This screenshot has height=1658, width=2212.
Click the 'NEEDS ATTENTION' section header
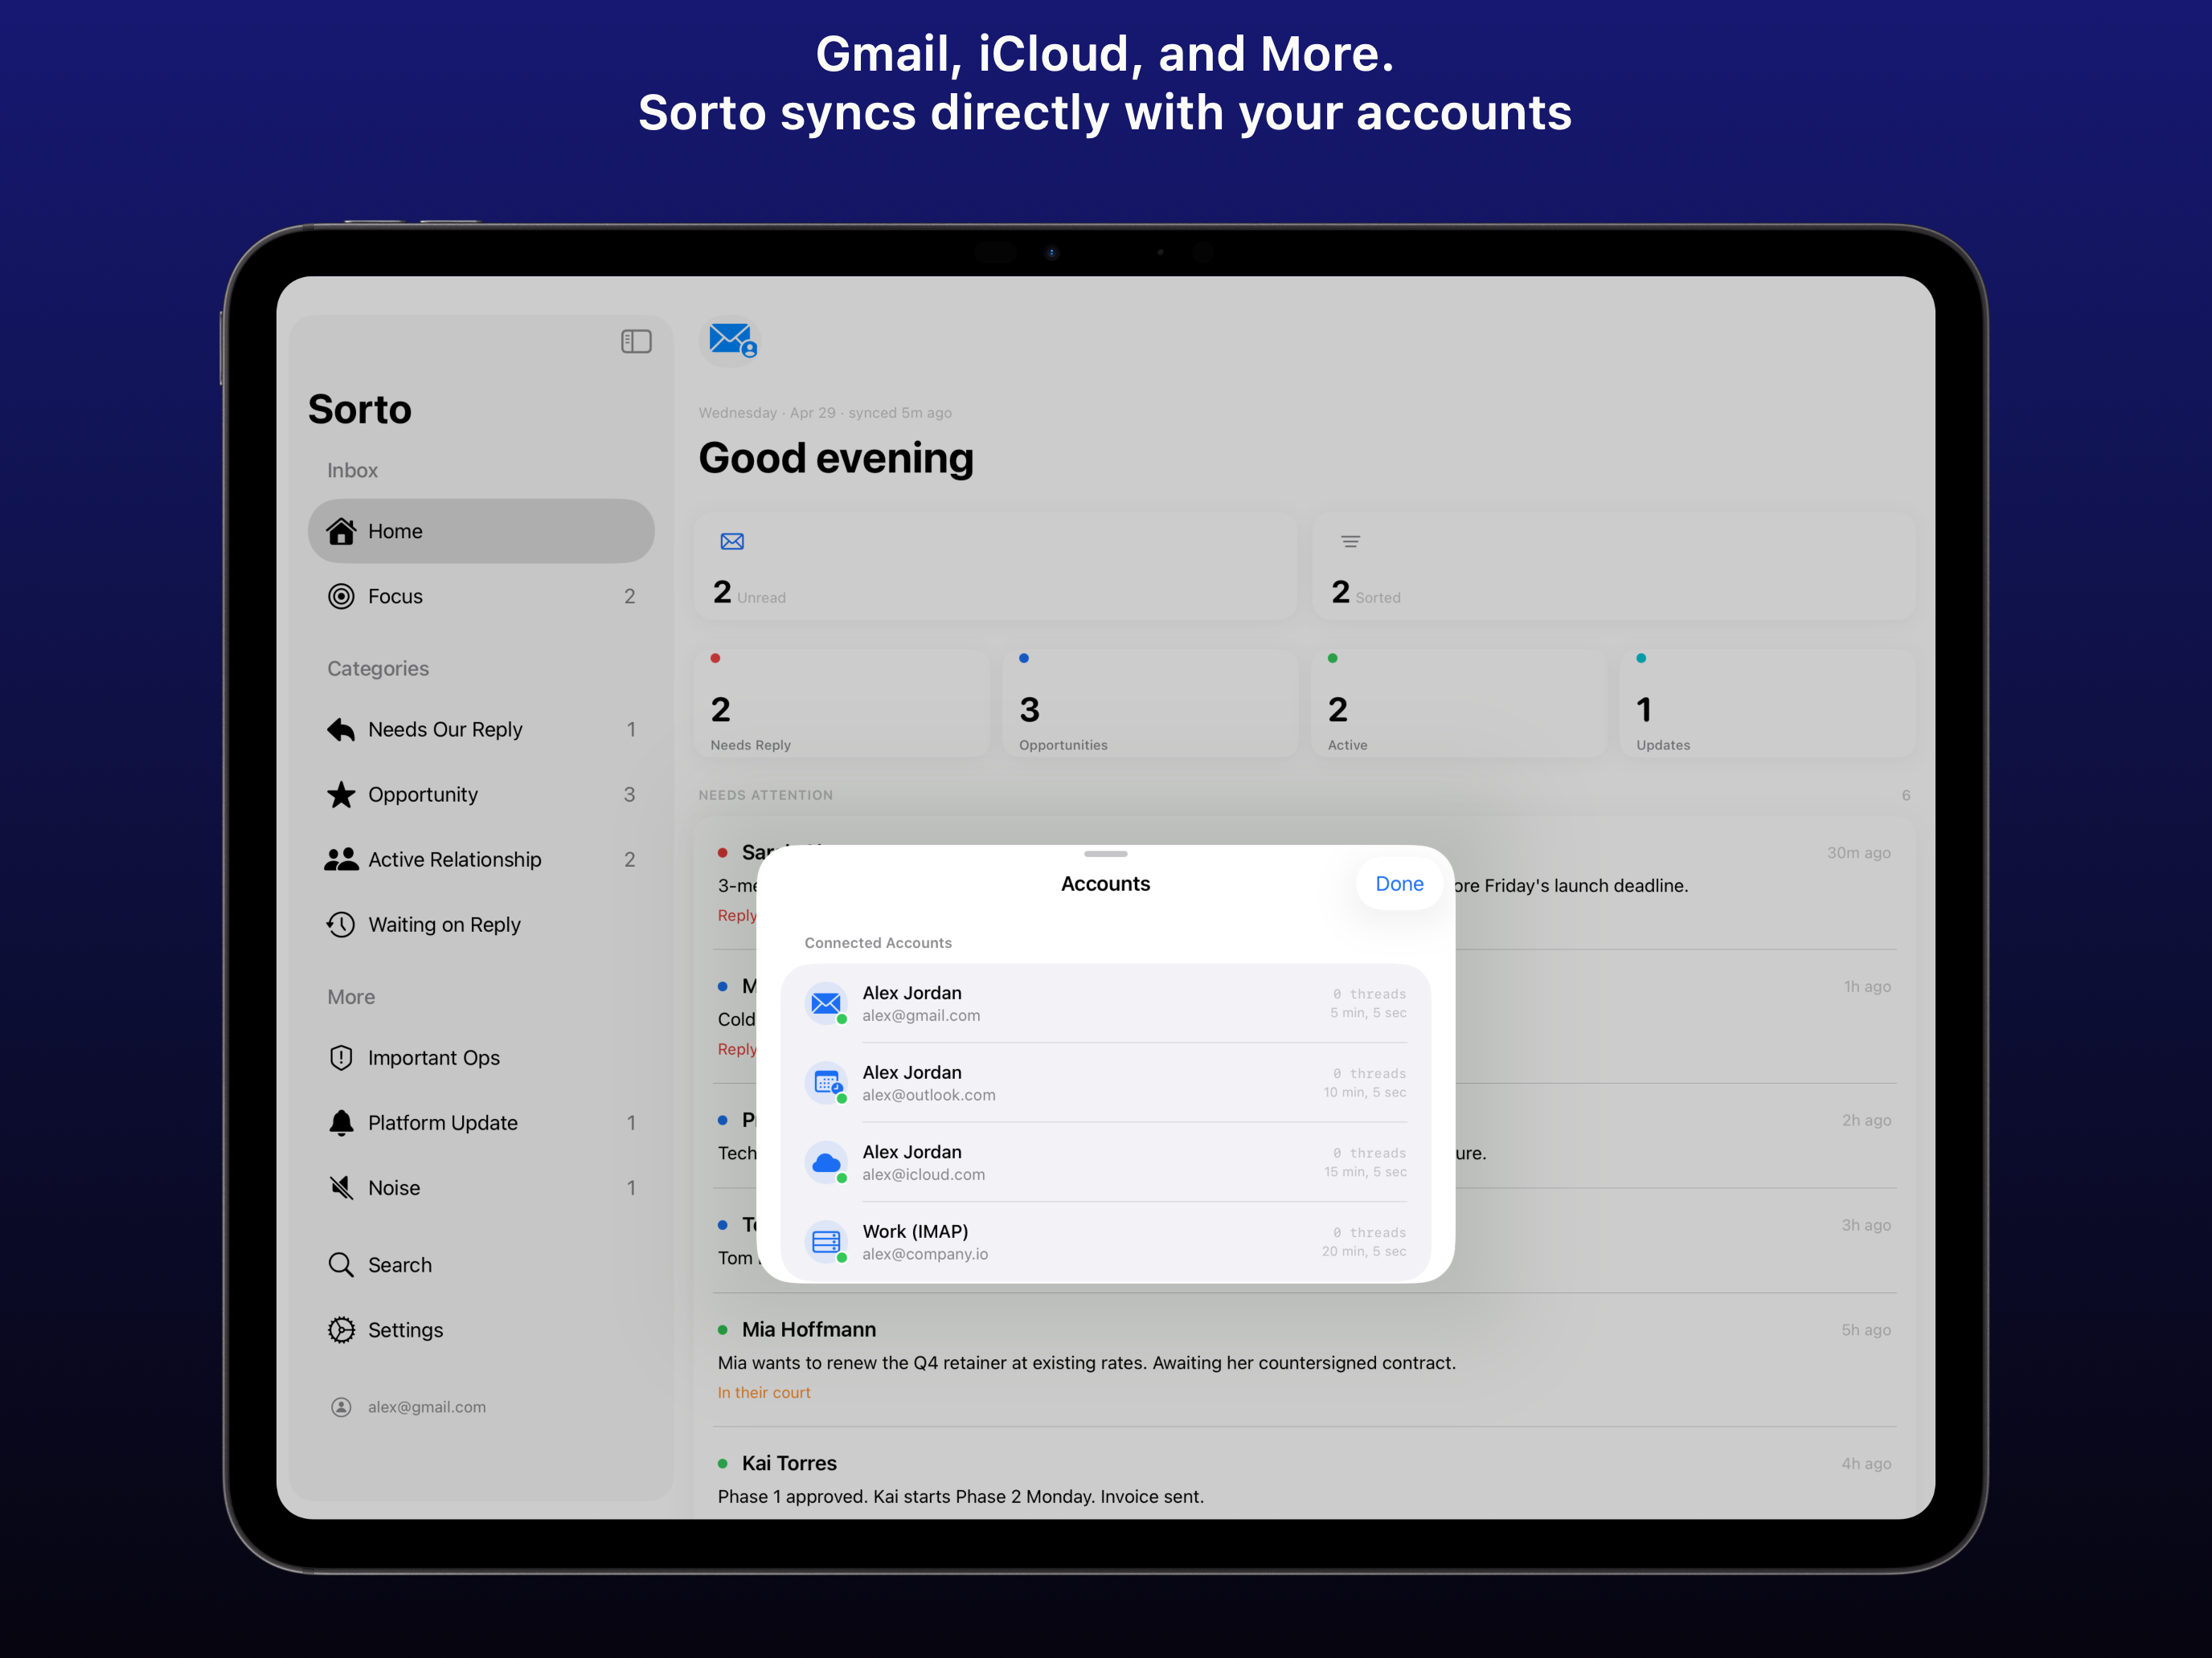[x=765, y=794]
